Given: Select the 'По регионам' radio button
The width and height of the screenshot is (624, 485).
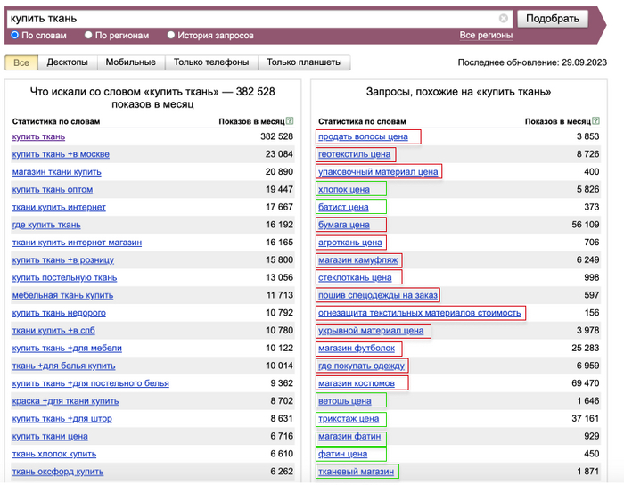Looking at the screenshot, I should point(88,36).
